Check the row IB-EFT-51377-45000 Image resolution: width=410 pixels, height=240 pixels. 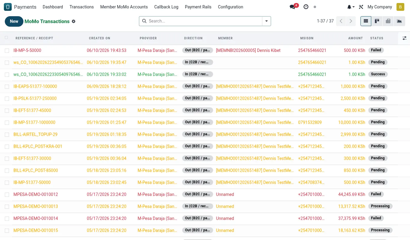tap(7, 111)
